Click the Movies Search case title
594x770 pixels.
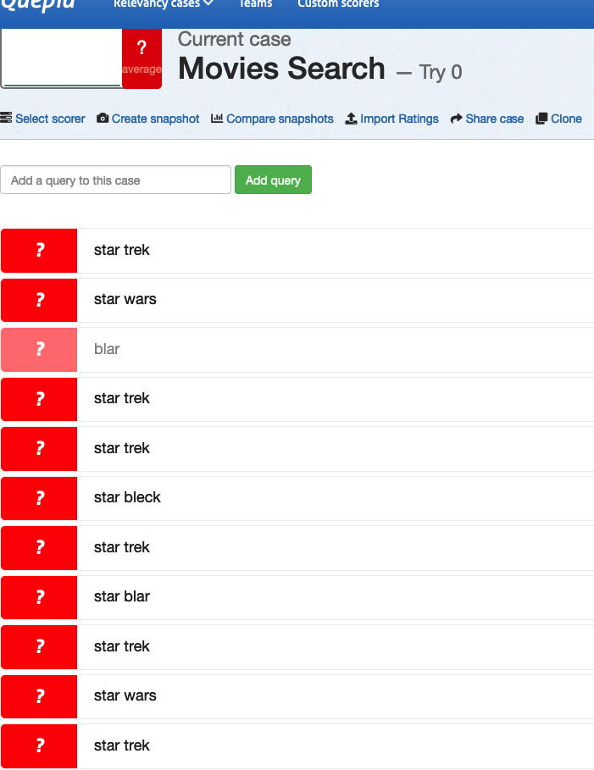coord(281,69)
